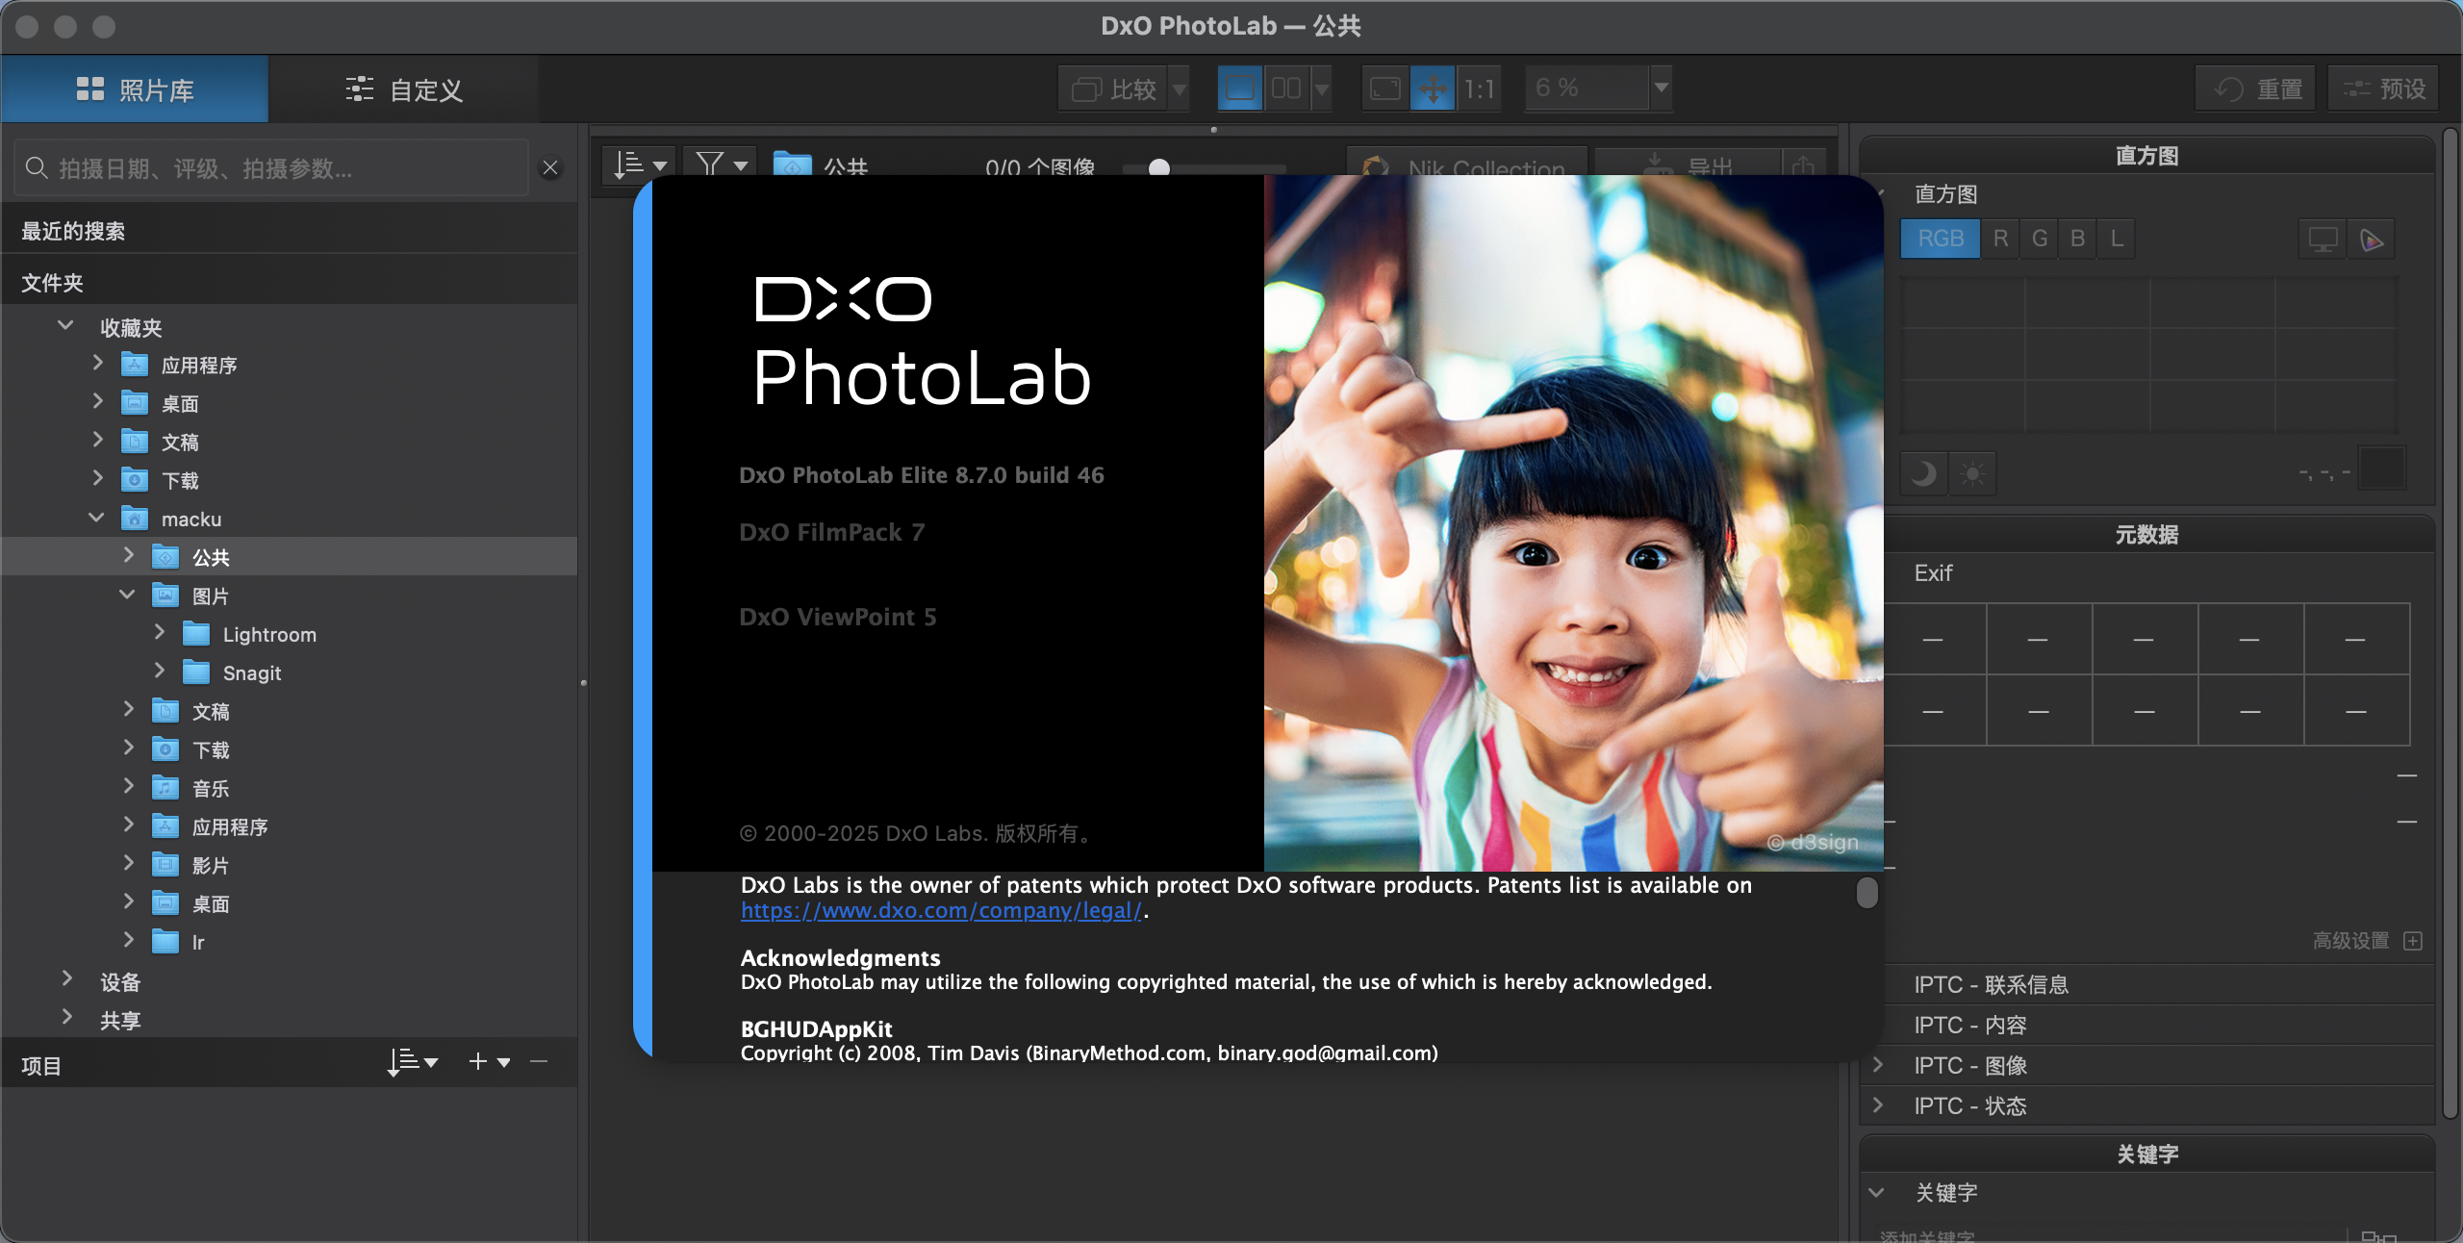Select the RGB histogram channel

[1941, 239]
